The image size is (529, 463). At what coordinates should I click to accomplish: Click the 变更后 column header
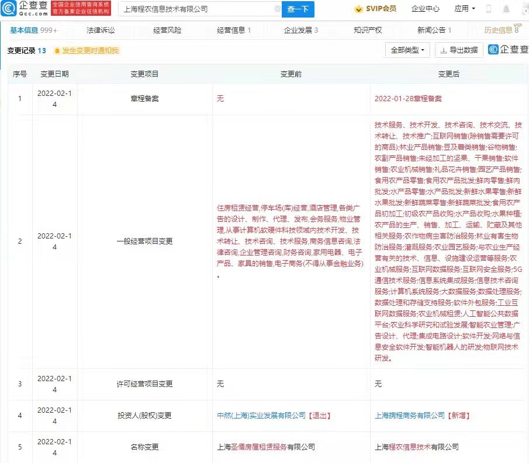(x=449, y=74)
